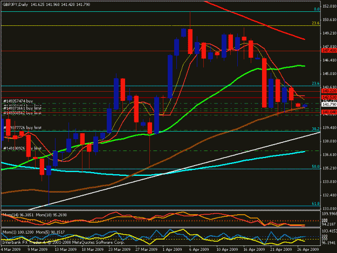Click the '38.2' Fibonacci level label
Screen dimensions: 337x253
[x=316, y=129]
